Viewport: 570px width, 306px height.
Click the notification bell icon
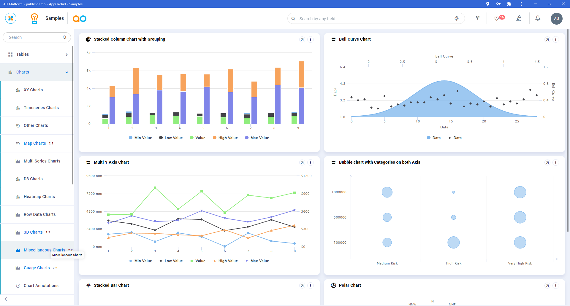[538, 18]
